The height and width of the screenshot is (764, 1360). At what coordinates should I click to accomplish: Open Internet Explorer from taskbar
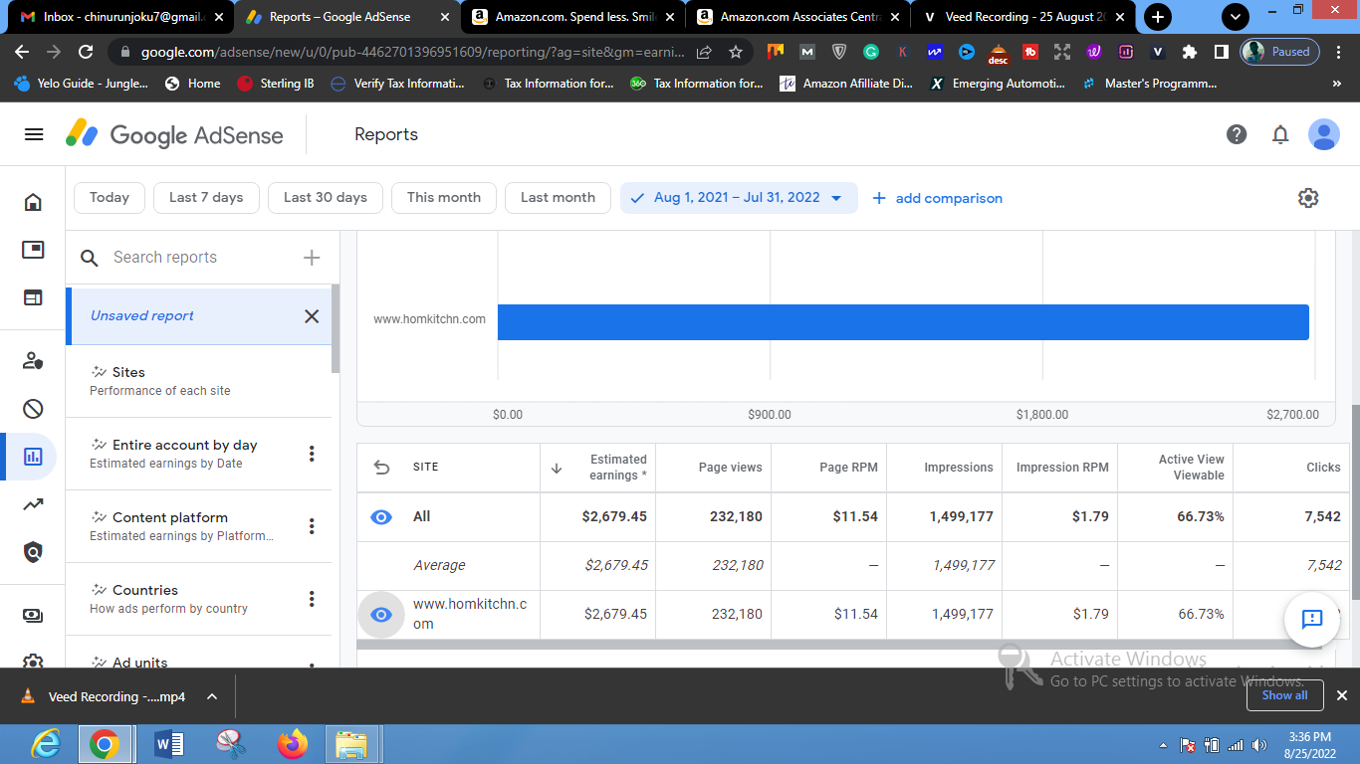45,744
